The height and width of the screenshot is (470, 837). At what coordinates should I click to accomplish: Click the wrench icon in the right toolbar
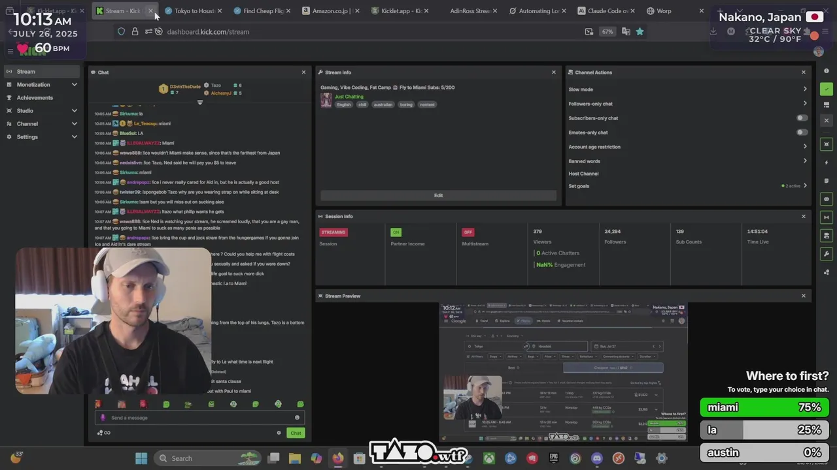click(x=827, y=254)
